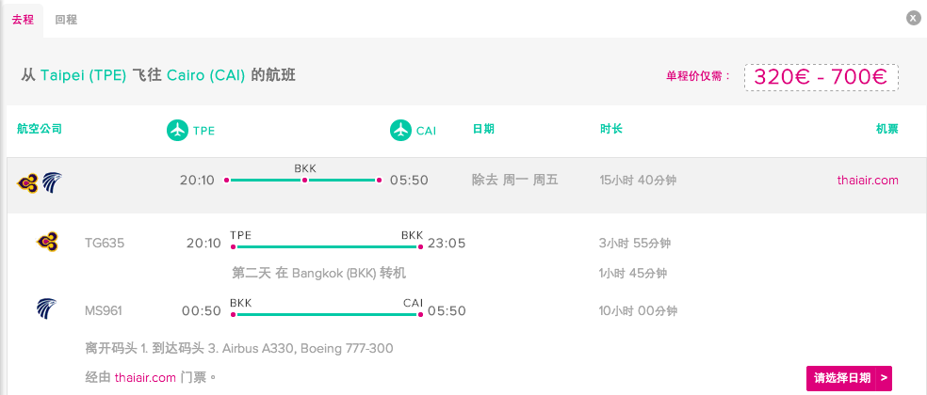Viewport: 927px width, 395px height.
Task: Click the 320€ - 700€ price box
Action: pyautogui.click(x=821, y=77)
